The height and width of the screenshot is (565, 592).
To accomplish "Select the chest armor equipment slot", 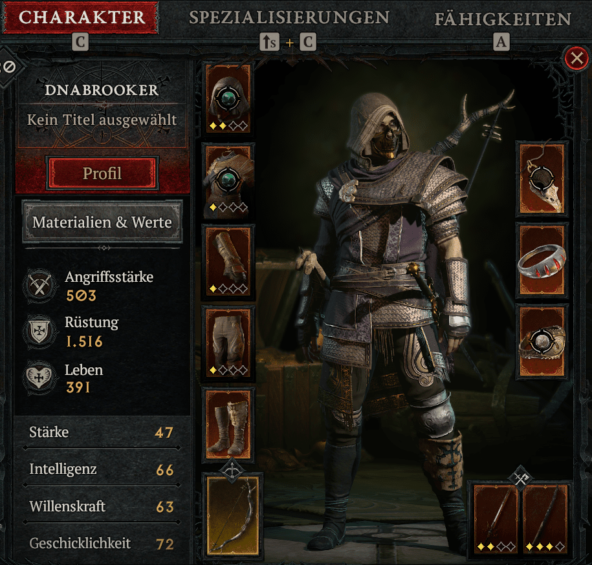I will [x=228, y=180].
